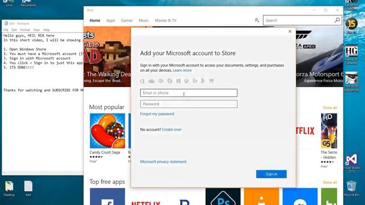Screen dimensions: 365x205
Task: Click Show all next to Top free apps
Action: coord(330,182)
